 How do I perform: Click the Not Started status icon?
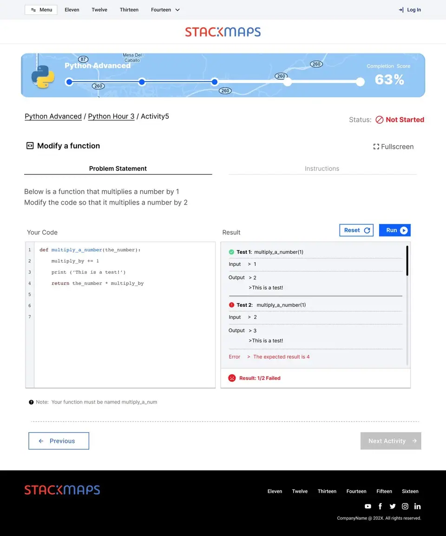(380, 119)
